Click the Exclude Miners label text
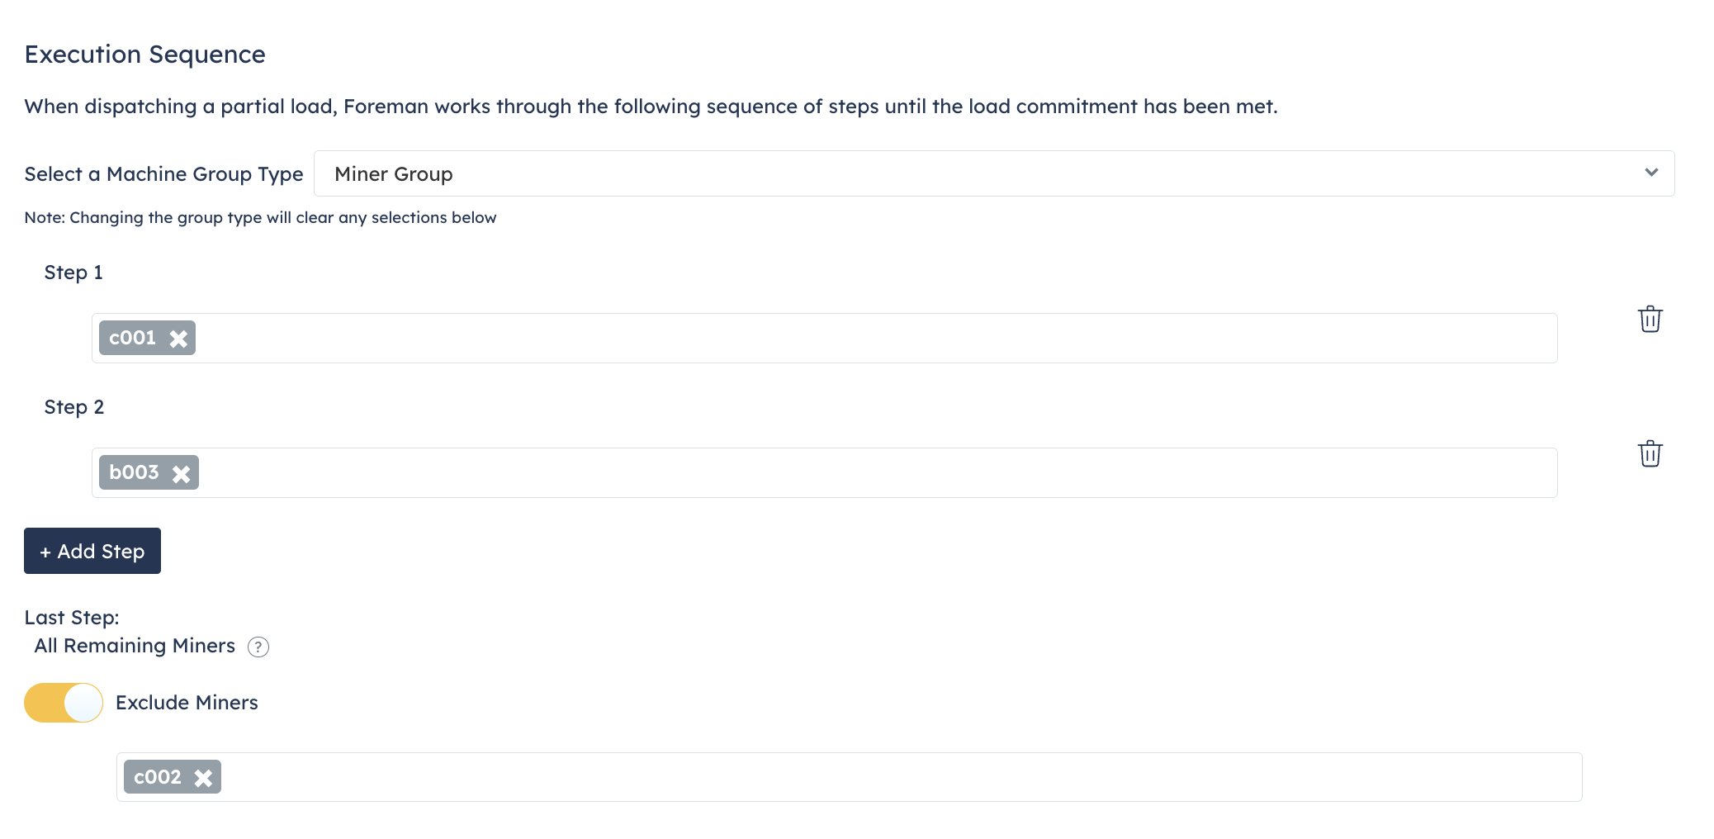This screenshot has width=1714, height=839. (x=187, y=703)
